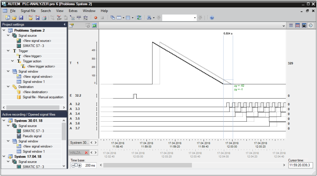Screen dimensions: 317x176
Task: Open the View menu
Action: 60,11
